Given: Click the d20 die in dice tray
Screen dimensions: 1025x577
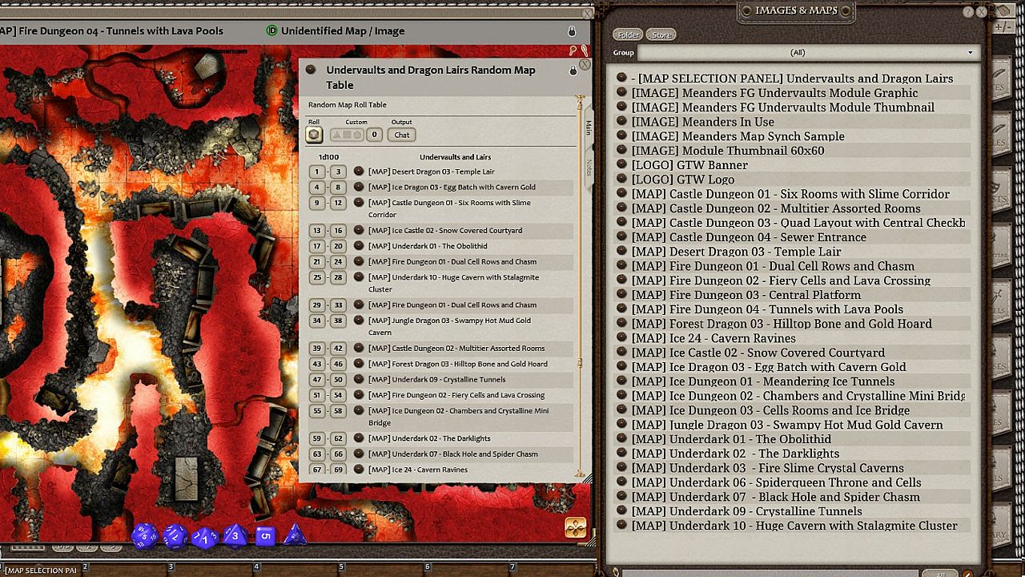Looking at the screenshot, I should [x=144, y=536].
